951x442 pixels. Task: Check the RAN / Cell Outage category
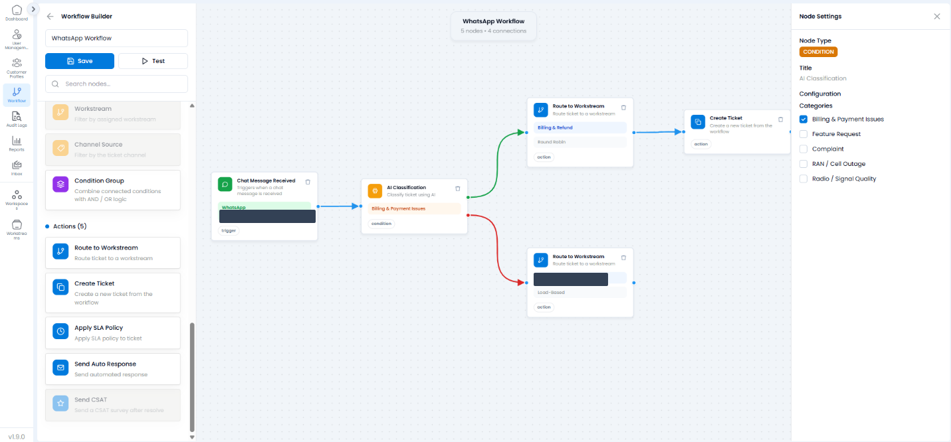803,164
